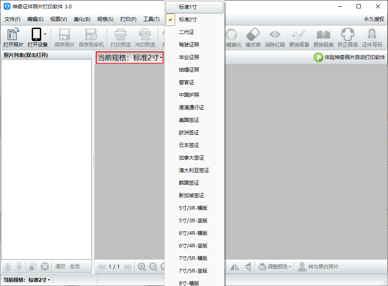Choose 警官证 size option
This screenshot has height=286, width=388.
194,82
